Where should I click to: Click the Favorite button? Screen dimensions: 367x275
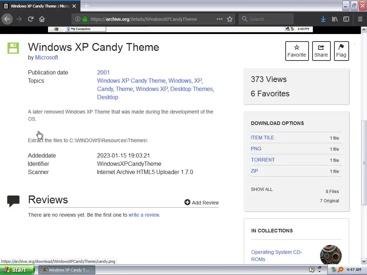(297, 51)
